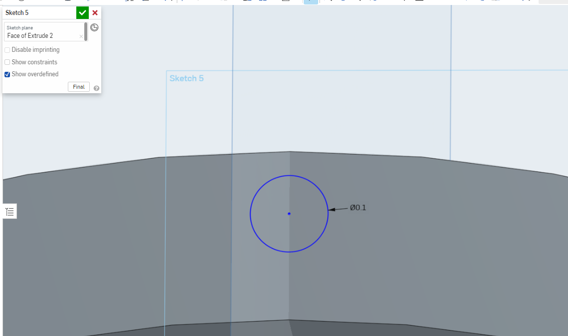This screenshot has width=568, height=336.
Task: Cancel Sketch 5 with the red X
Action: click(95, 12)
